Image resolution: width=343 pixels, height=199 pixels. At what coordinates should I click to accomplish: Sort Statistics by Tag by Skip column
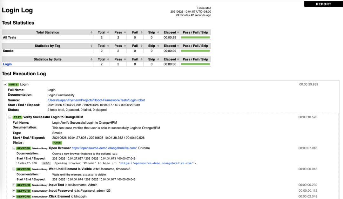[x=151, y=46]
